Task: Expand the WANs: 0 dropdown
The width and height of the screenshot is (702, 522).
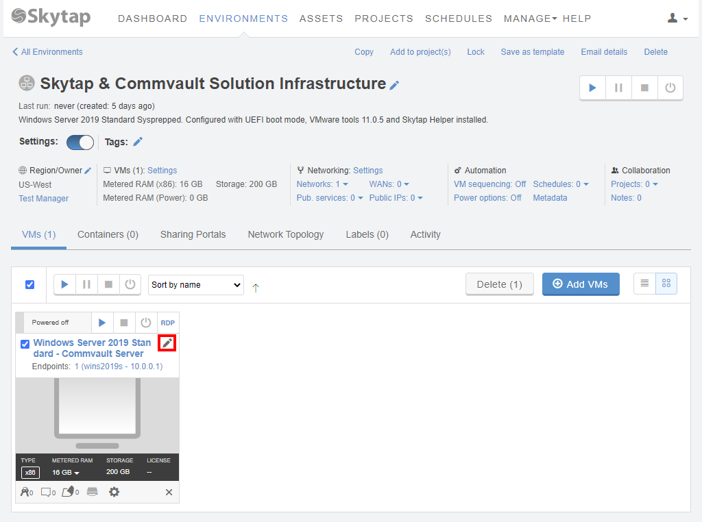Action: pos(389,184)
